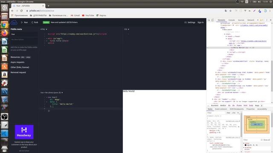The width and height of the screenshot is (273, 153).
Task: Switch to DevTools Sources tab
Action: click(x=241, y=20)
